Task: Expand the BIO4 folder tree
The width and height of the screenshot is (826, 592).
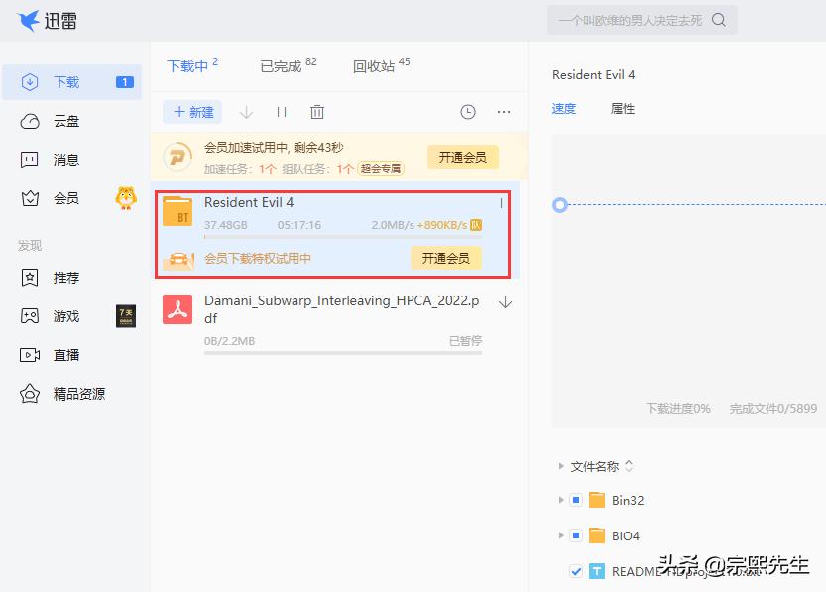Action: 561,535
